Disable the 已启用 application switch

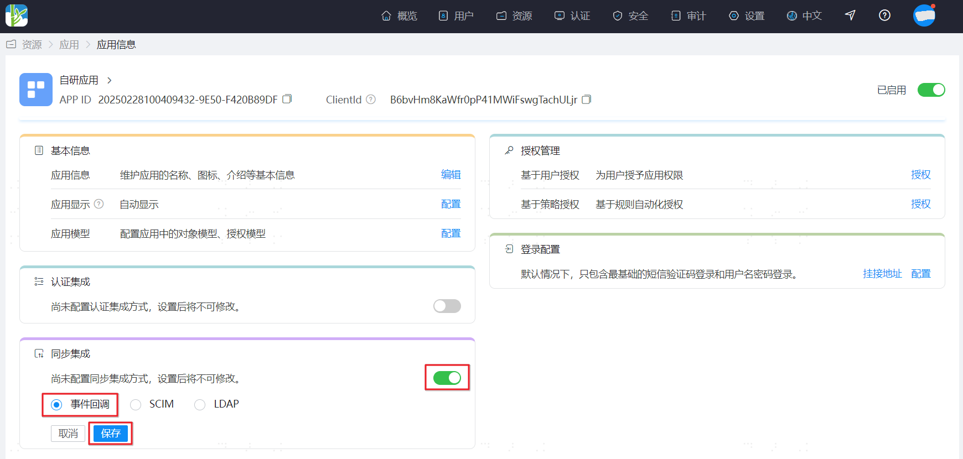click(931, 90)
